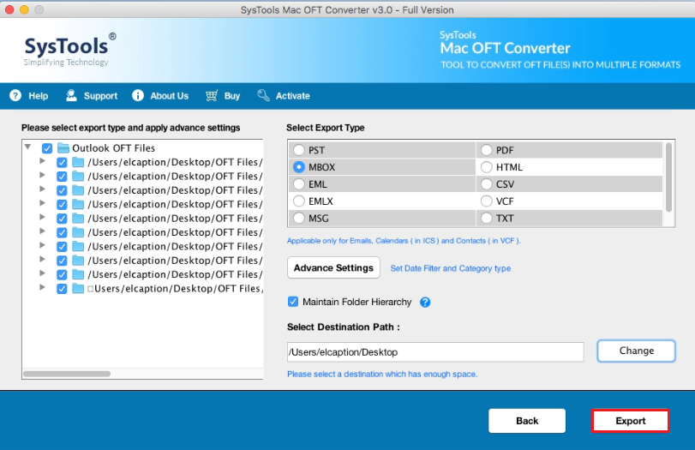This screenshot has height=450, width=695.
Task: Select the CSV radio button
Action: click(x=487, y=184)
